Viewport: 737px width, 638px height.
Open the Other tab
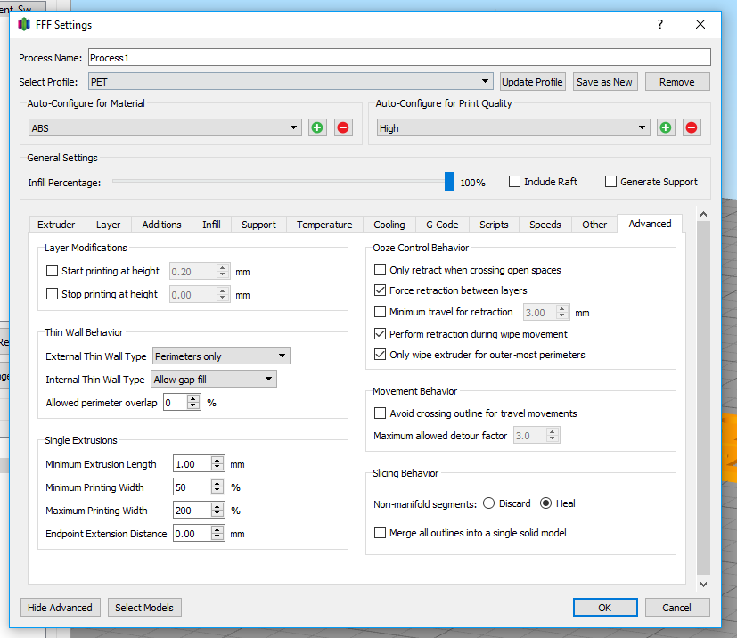[594, 225]
